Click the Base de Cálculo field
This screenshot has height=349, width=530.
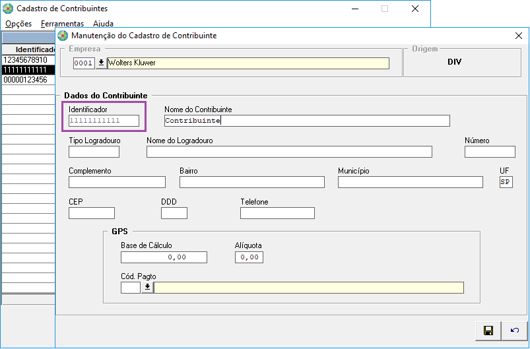164,257
